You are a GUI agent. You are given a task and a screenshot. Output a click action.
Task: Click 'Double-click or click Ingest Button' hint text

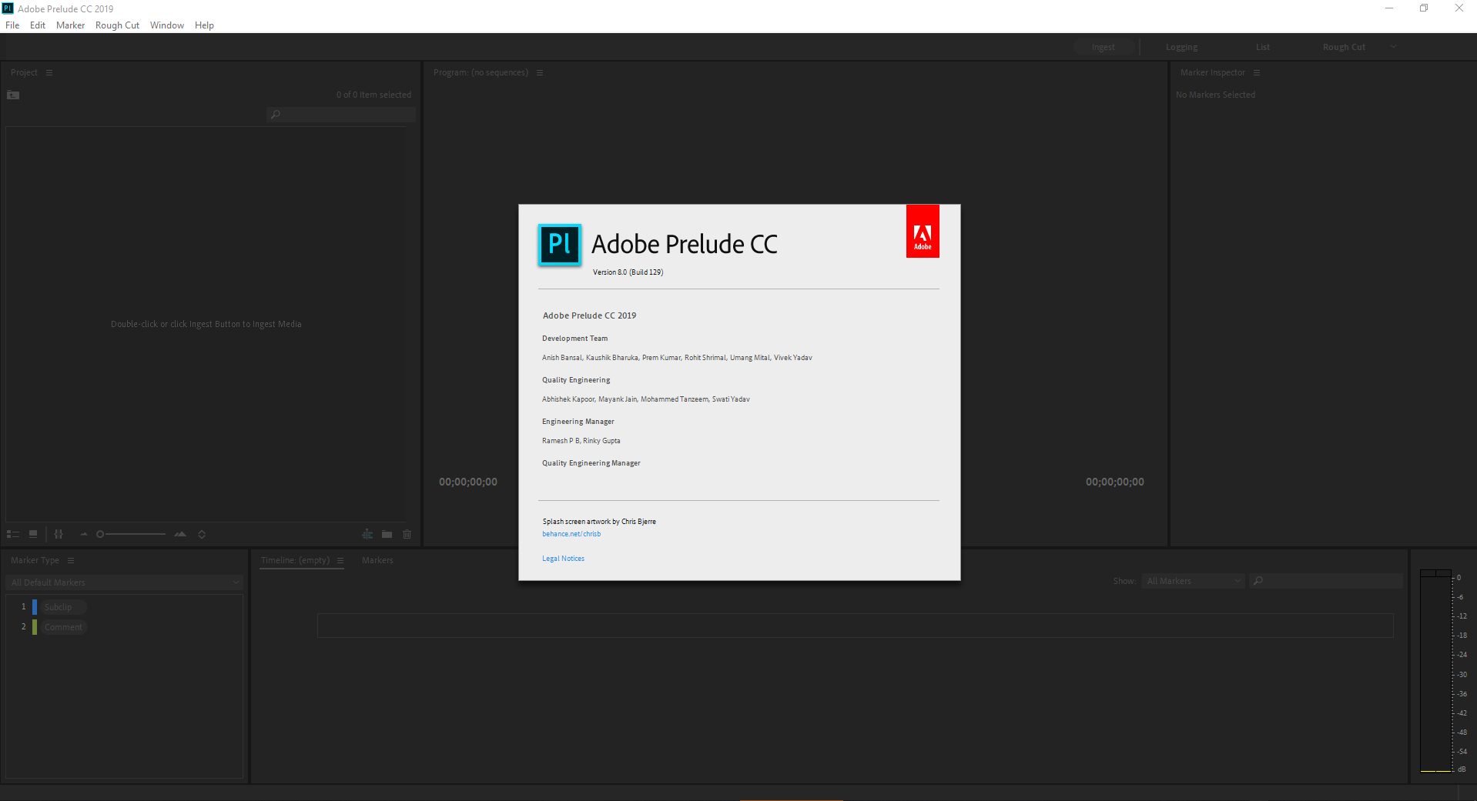click(206, 324)
